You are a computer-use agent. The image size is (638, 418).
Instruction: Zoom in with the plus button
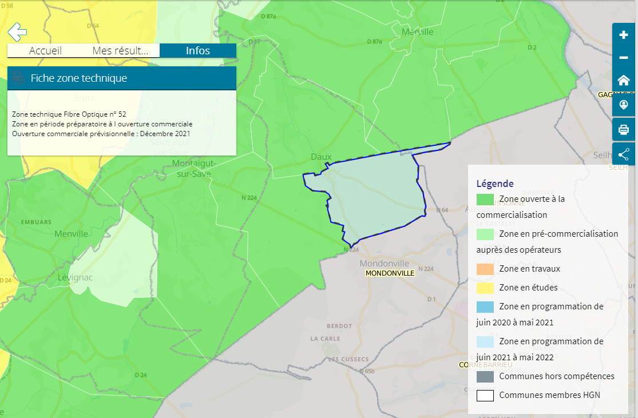pyautogui.click(x=624, y=35)
